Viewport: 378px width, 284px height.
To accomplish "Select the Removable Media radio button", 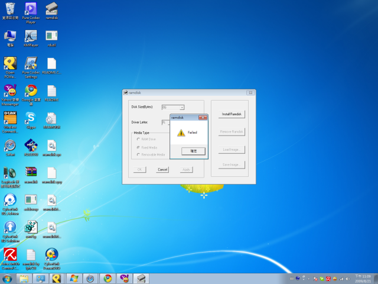I will tap(138, 154).
